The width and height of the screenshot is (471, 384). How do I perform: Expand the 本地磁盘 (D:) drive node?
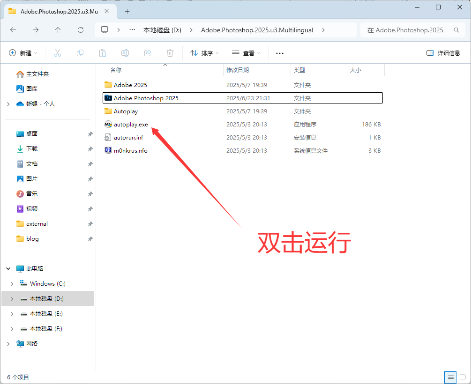[12, 299]
